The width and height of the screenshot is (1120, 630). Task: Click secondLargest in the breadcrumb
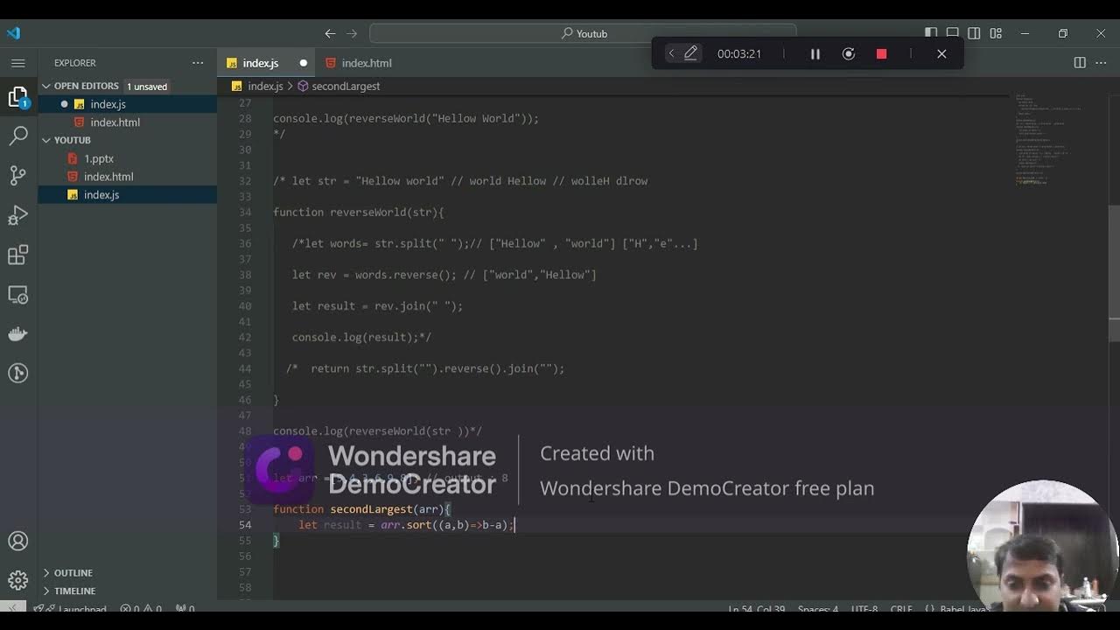[346, 86]
